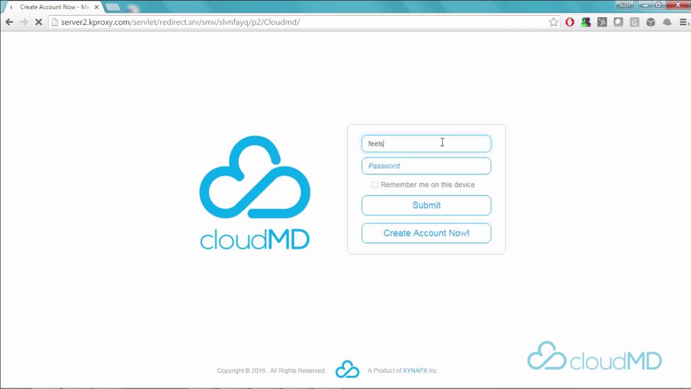This screenshot has width=691, height=389.
Task: Click the large cloudMD logo
Action: (x=255, y=192)
